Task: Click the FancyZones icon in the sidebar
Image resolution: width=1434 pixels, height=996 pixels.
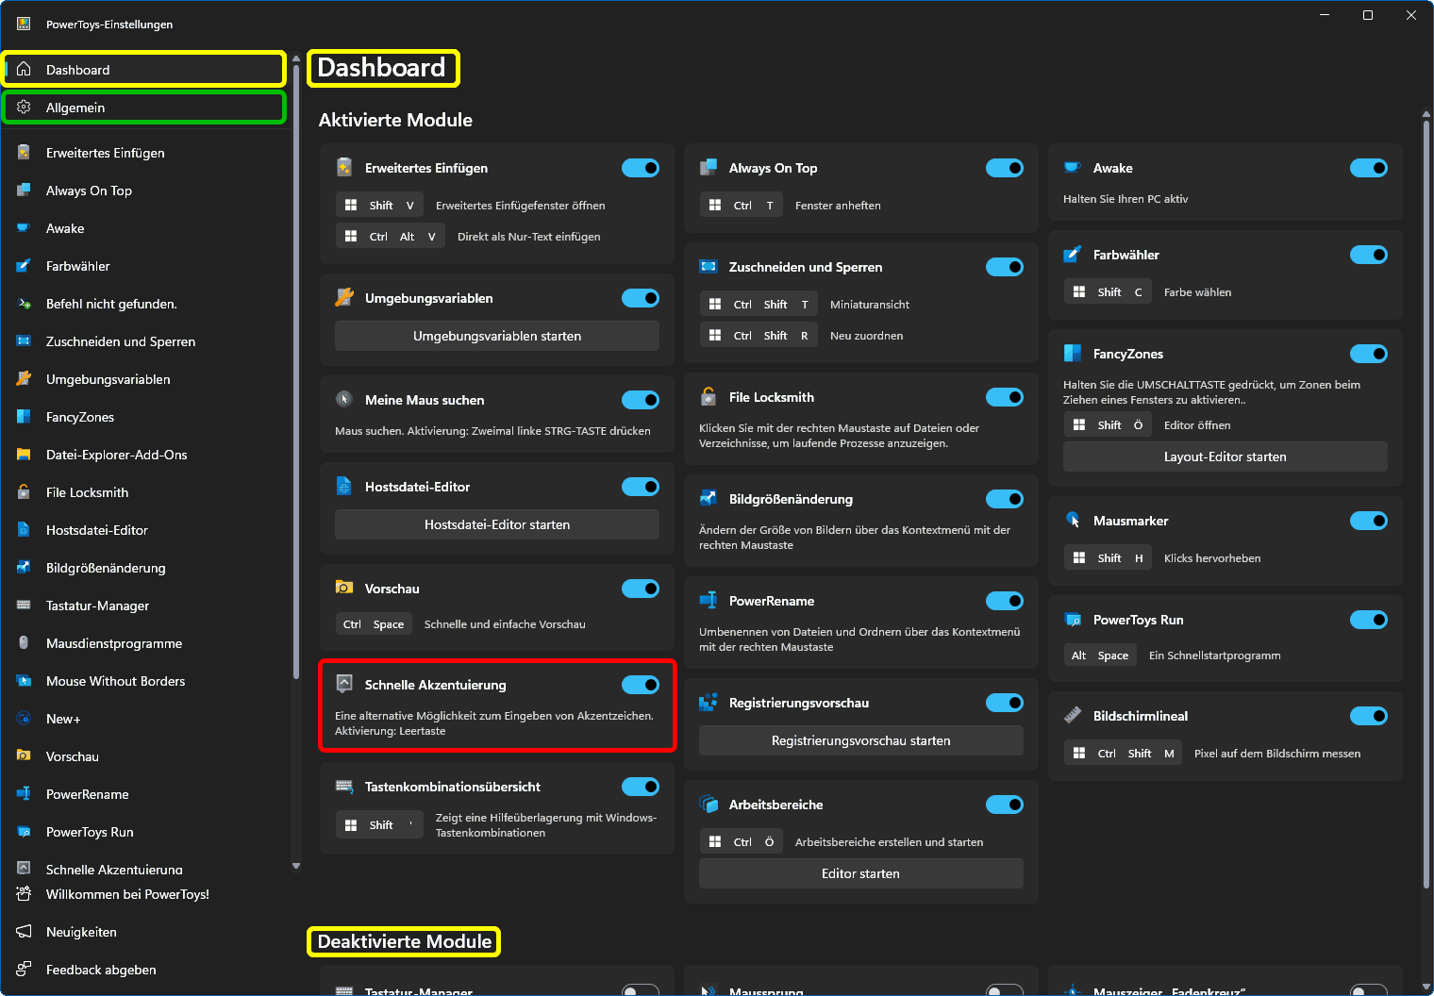Action: tap(24, 417)
